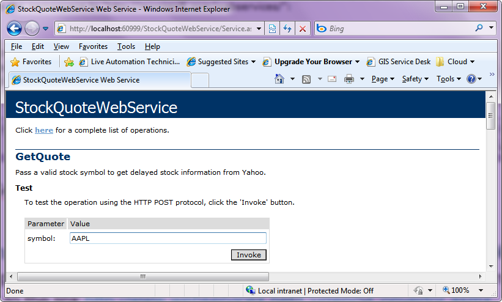Click the Read Mail icon
Screen dimensions: 502x302
[x=332, y=79]
